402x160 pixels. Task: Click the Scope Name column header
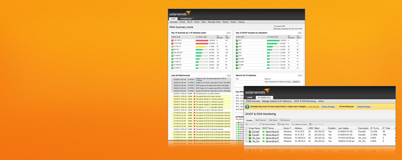click(254, 128)
